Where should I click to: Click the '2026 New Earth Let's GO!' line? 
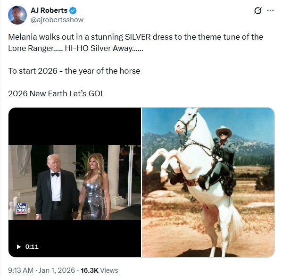(55, 93)
